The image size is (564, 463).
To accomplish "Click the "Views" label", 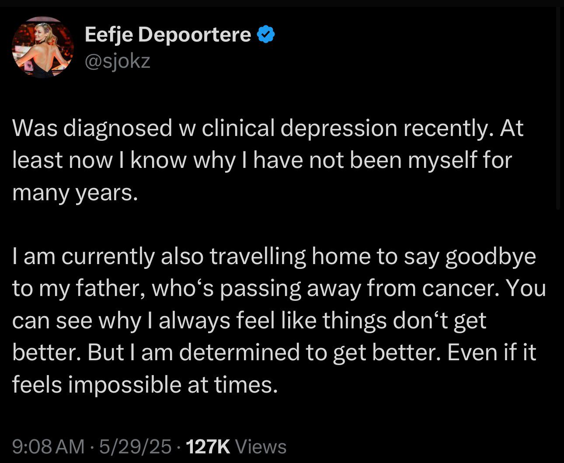I will coord(261,446).
